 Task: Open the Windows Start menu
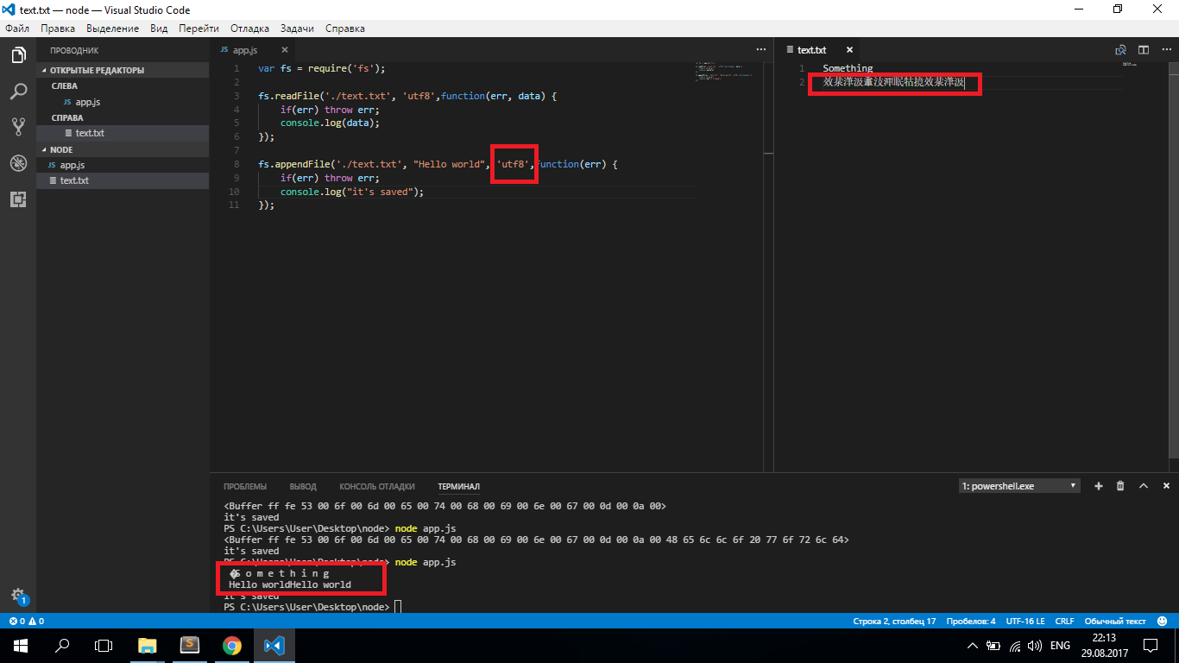21,645
